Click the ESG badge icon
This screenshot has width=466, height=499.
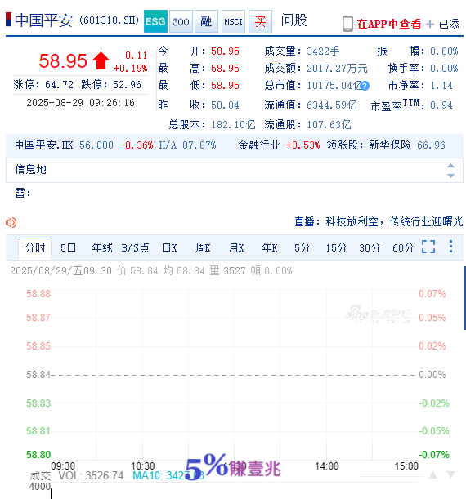click(155, 21)
